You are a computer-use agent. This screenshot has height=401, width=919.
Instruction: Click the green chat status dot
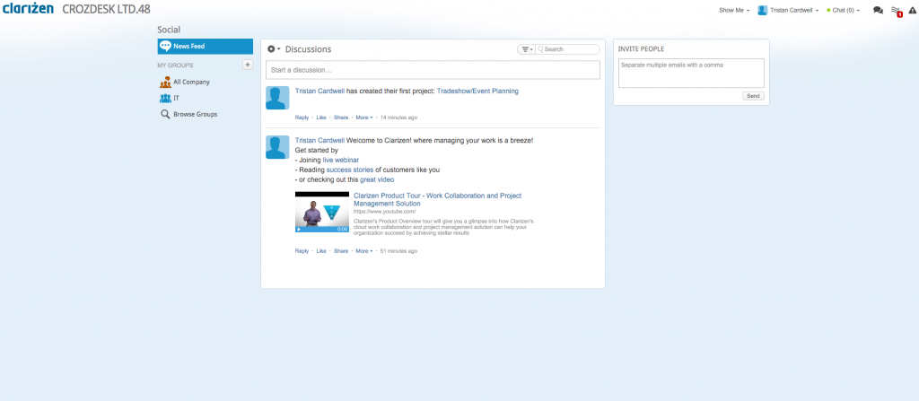(x=828, y=11)
